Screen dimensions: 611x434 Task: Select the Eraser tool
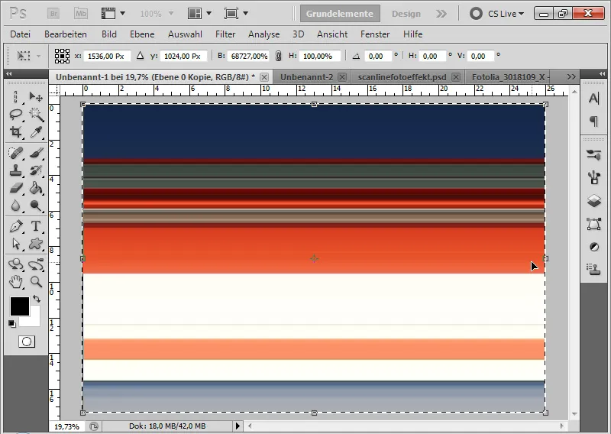16,188
